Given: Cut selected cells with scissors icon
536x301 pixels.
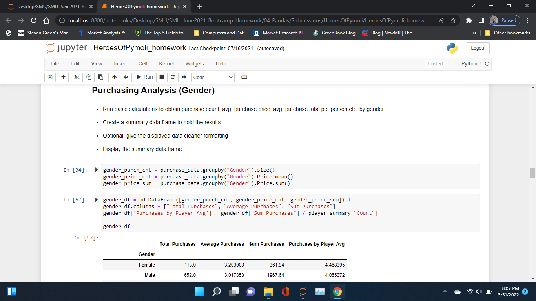Looking at the screenshot, I should pos(77,77).
